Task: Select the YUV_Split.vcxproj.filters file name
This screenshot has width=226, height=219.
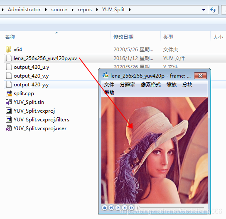Action: [42, 120]
